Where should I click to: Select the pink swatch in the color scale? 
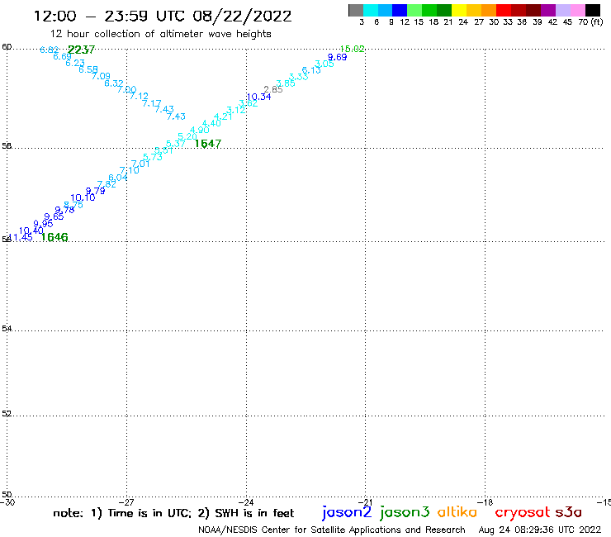pyautogui.click(x=578, y=10)
